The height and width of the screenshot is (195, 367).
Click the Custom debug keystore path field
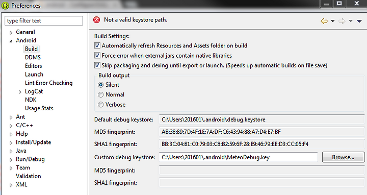click(x=238, y=157)
